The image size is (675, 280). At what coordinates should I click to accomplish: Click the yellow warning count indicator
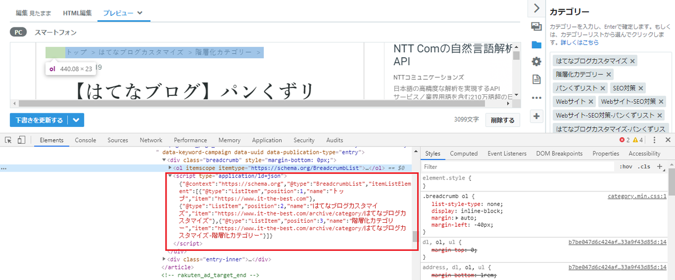[x=637, y=140]
